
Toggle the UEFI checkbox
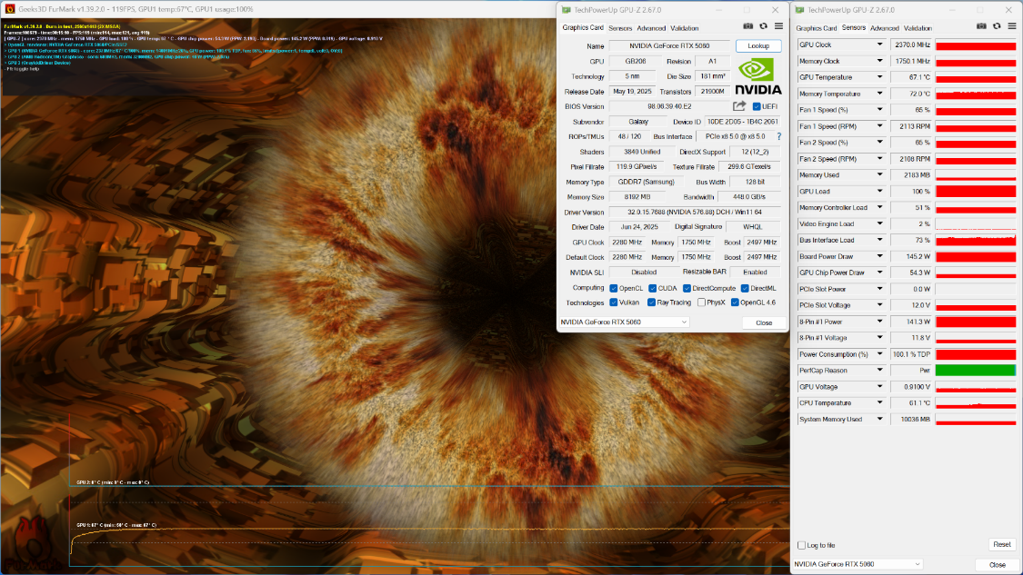click(757, 106)
